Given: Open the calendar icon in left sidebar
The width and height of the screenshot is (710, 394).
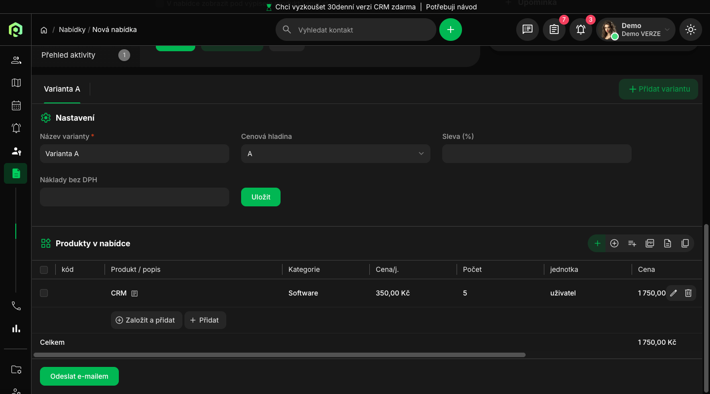Looking at the screenshot, I should click(16, 105).
